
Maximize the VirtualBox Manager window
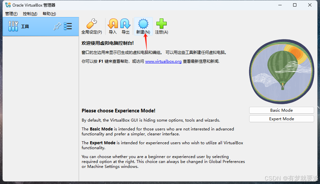[295, 5]
